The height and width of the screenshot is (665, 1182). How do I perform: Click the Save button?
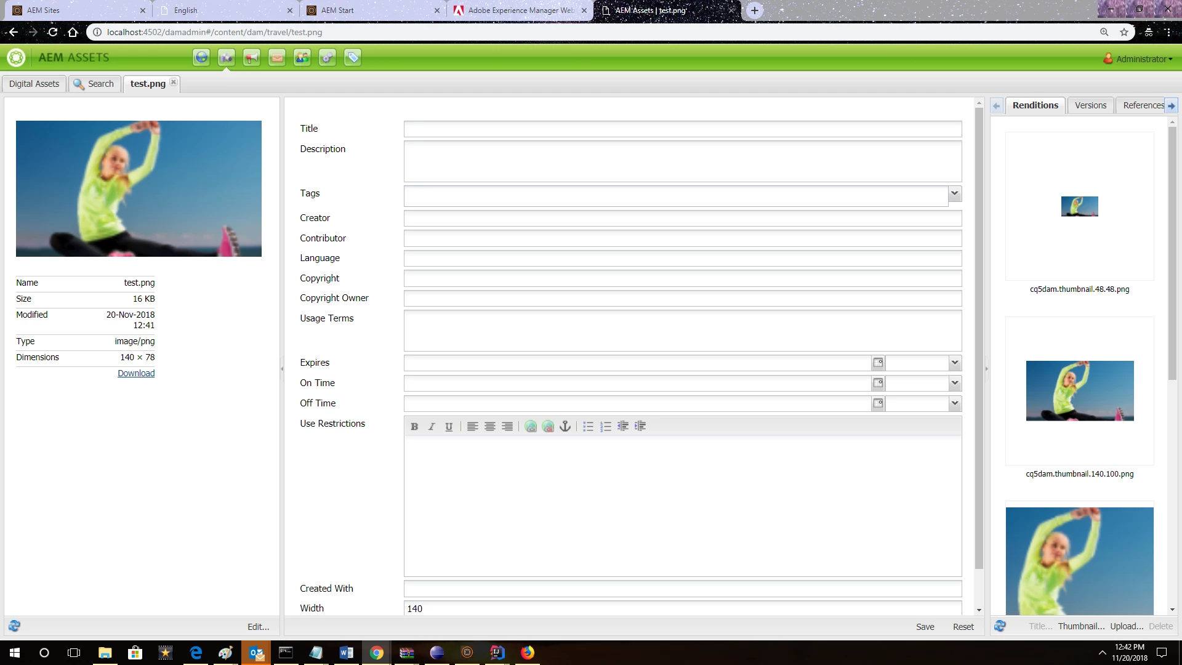925,627
